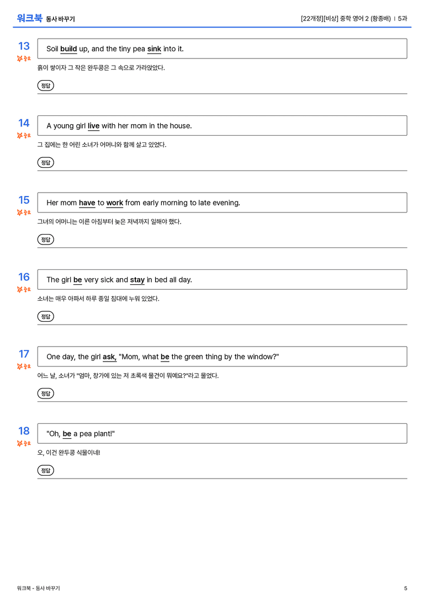The width and height of the screenshot is (424, 600).
Task: Click the underlined 'have' in sentence 15
Action: [x=87, y=203]
